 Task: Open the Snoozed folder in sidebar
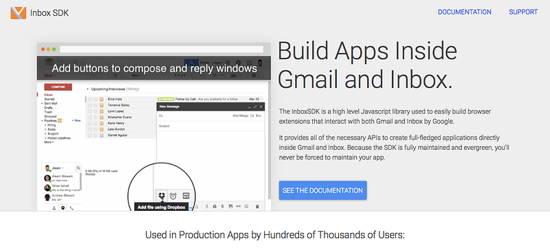[x=50, y=116]
